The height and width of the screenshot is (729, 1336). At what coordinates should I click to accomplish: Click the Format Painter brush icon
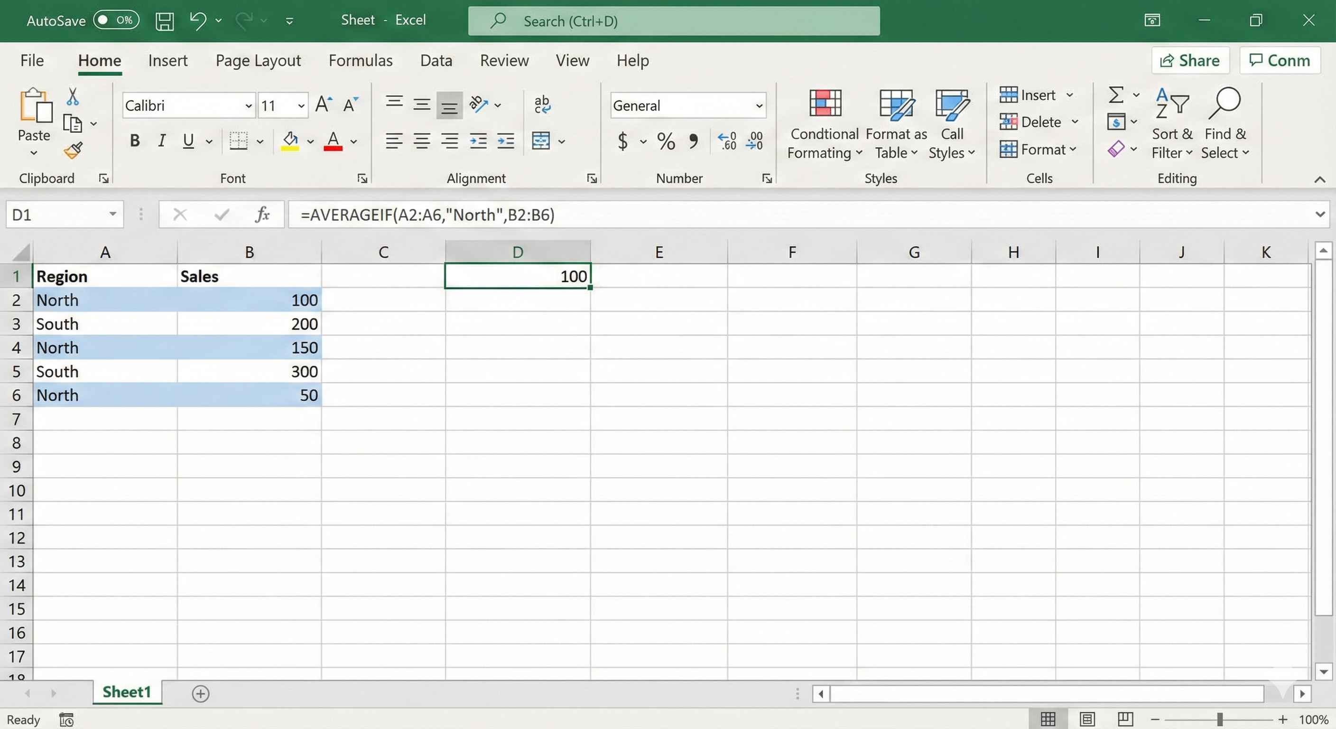coord(73,150)
